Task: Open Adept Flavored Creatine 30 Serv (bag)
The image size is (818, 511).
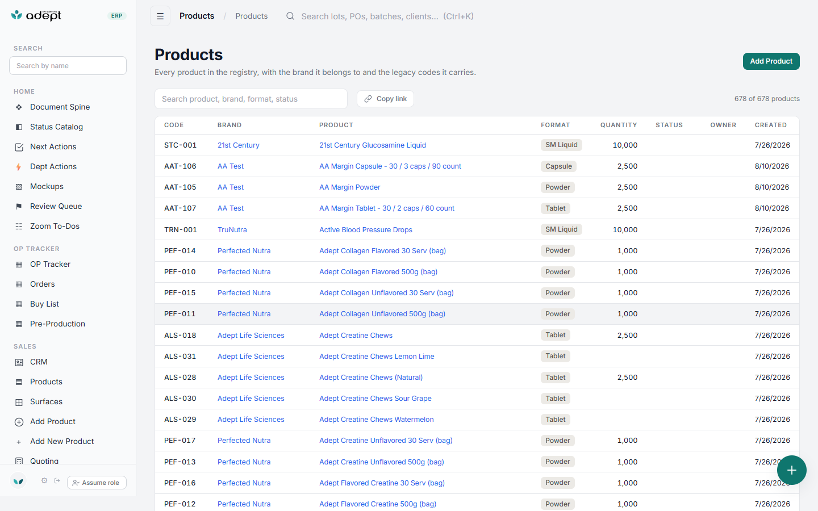Action: [382, 483]
